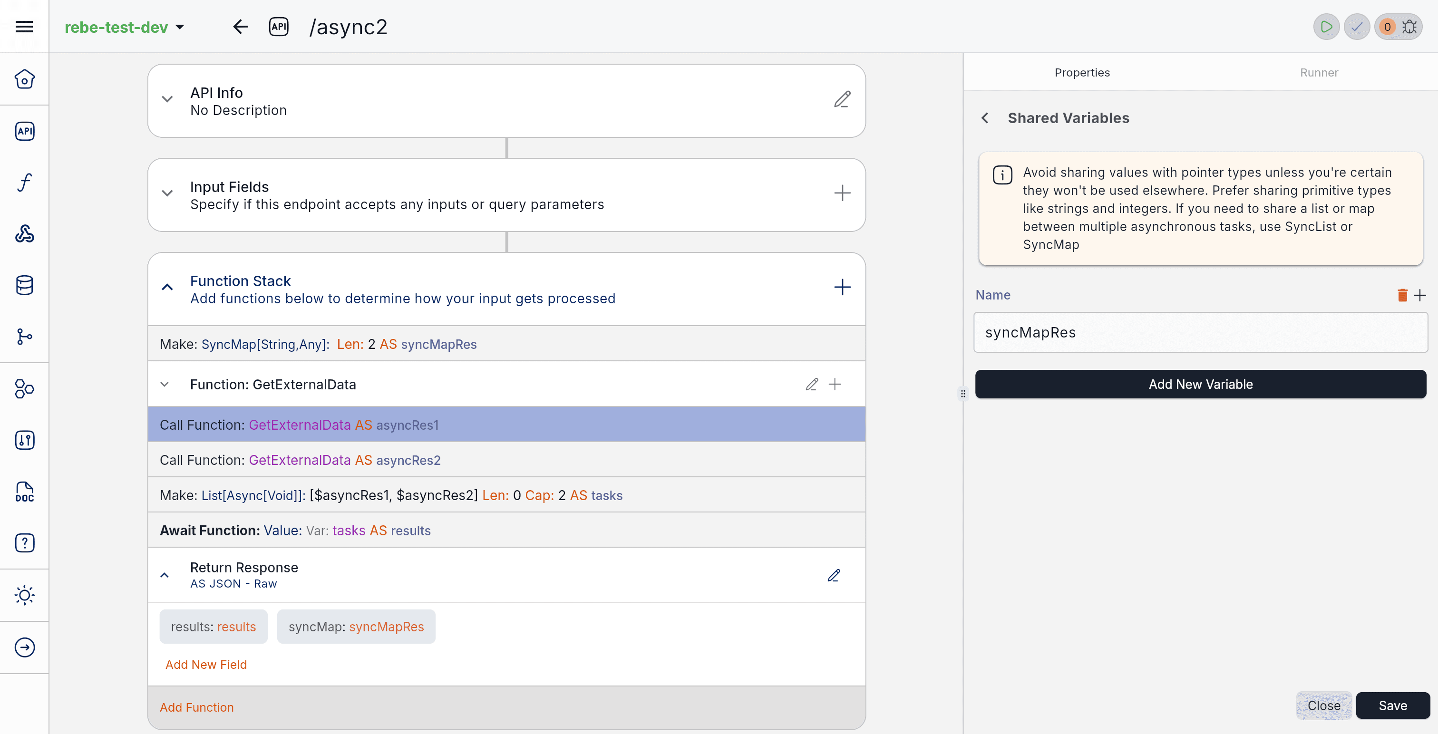Expand the API Info section
The width and height of the screenshot is (1438, 734).
(x=167, y=99)
